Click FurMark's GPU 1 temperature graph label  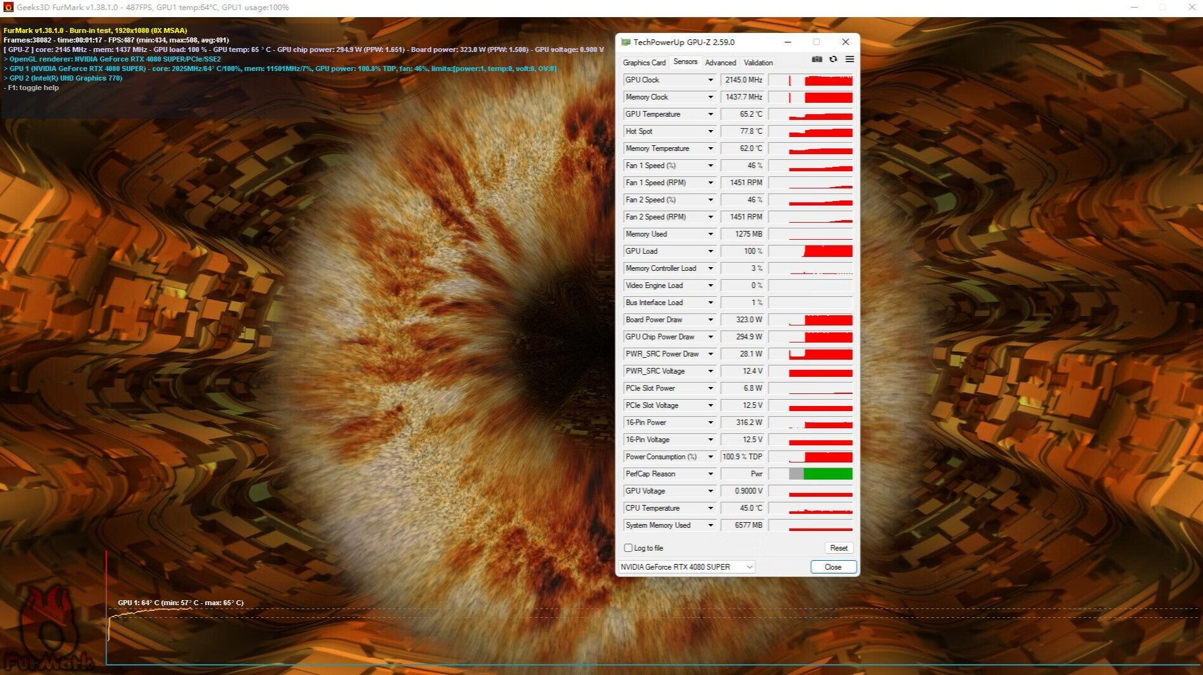[180, 603]
